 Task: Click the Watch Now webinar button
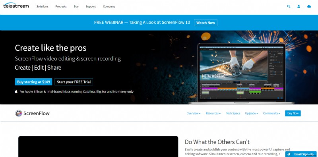[206, 23]
